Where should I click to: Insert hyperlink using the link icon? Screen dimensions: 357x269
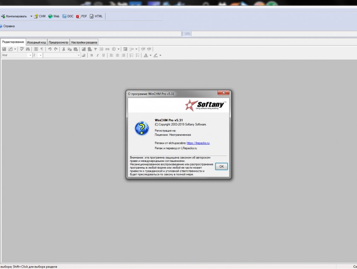pyautogui.click(x=90, y=49)
